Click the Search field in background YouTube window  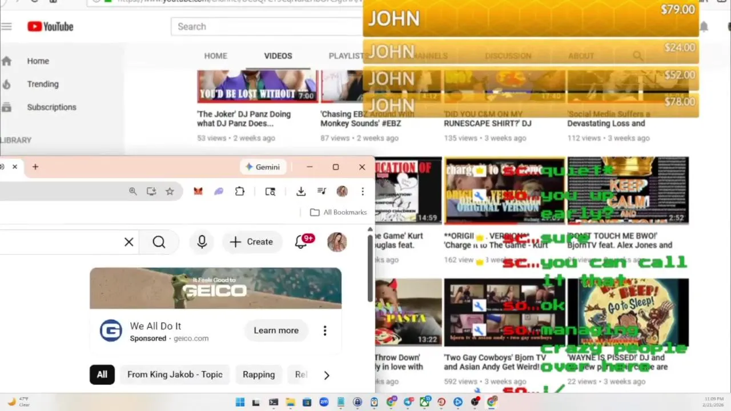(267, 26)
